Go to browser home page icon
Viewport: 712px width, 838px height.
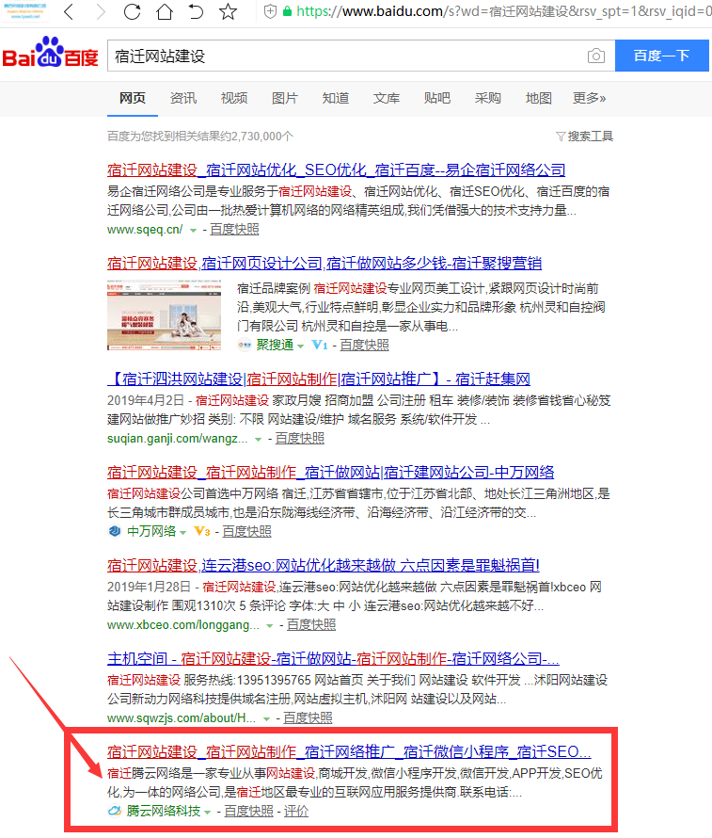[x=165, y=11]
